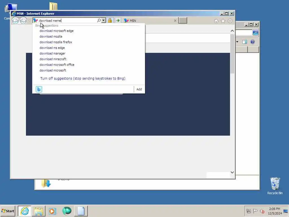This screenshot has height=217, width=289.
Task: Click the security lock icon
Action: tap(110, 20)
